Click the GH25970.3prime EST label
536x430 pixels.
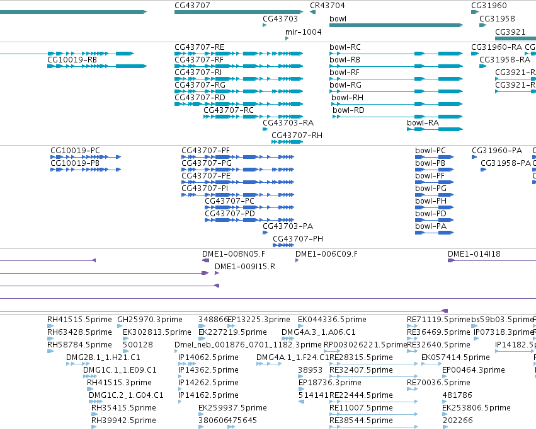coord(150,320)
